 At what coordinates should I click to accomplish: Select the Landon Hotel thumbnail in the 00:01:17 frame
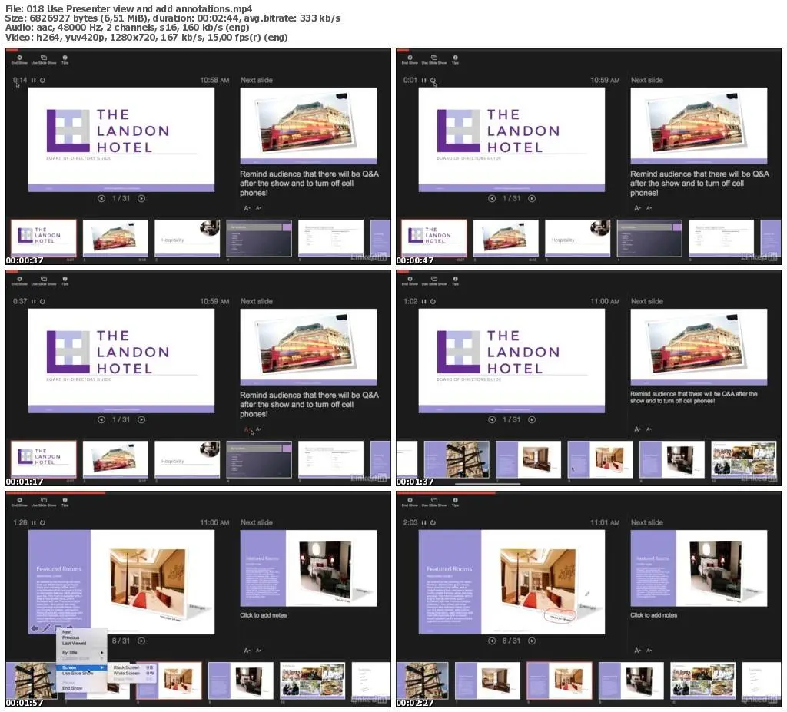point(44,459)
